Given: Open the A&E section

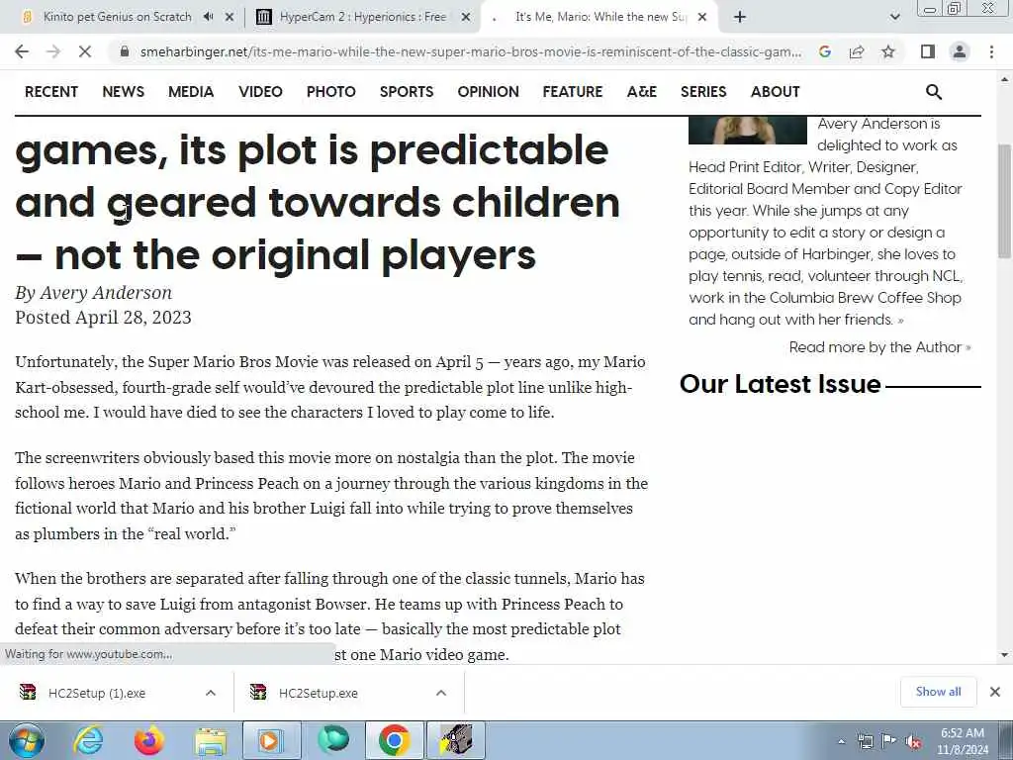Looking at the screenshot, I should click(x=641, y=92).
